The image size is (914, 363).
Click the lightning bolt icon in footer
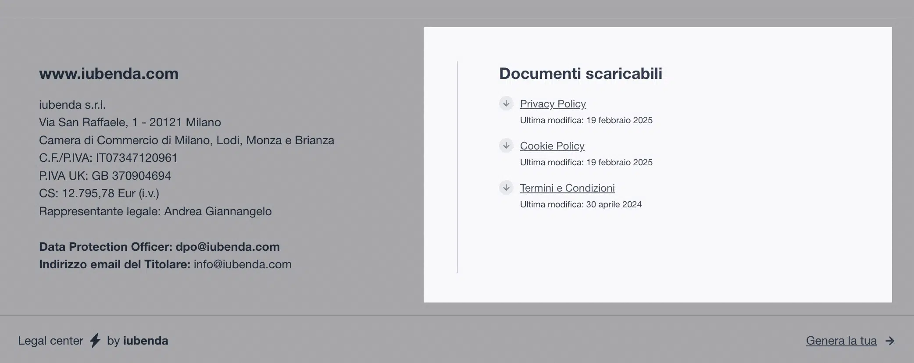[x=95, y=341]
